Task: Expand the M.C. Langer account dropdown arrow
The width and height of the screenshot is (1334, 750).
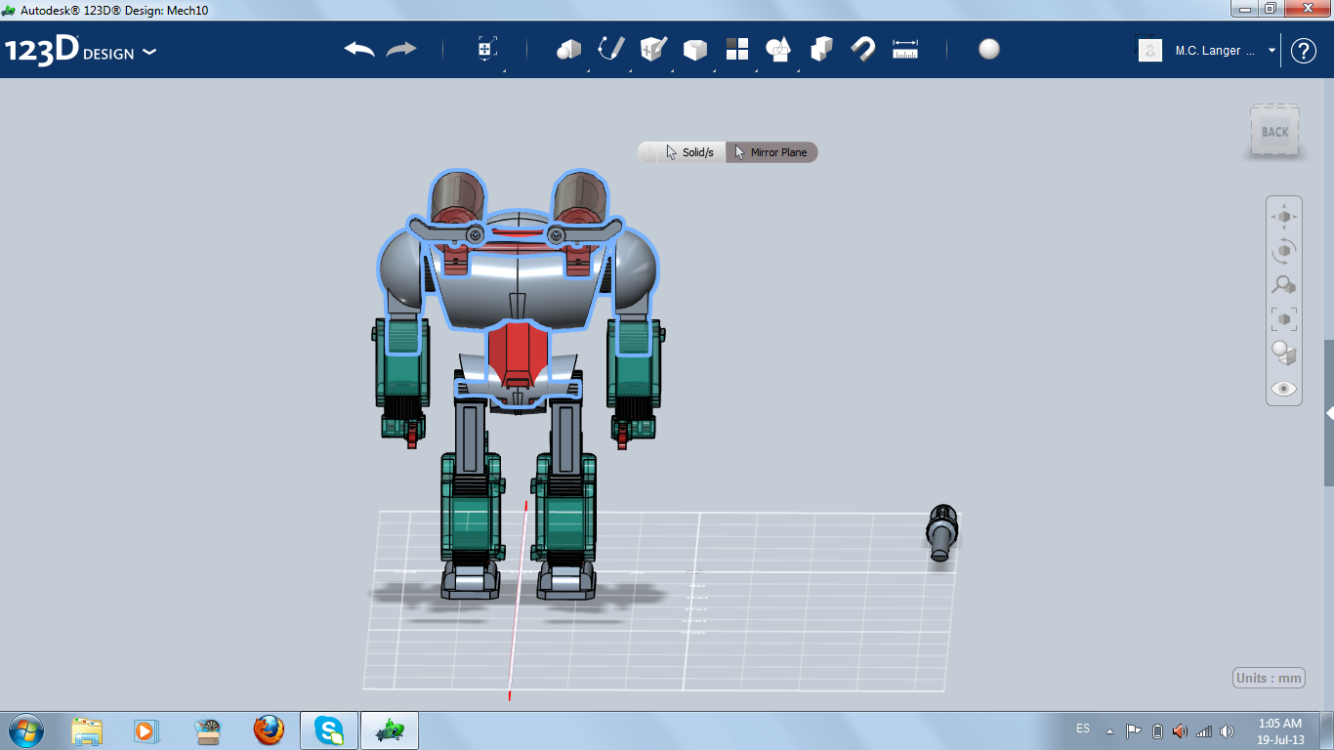Action: click(1272, 50)
